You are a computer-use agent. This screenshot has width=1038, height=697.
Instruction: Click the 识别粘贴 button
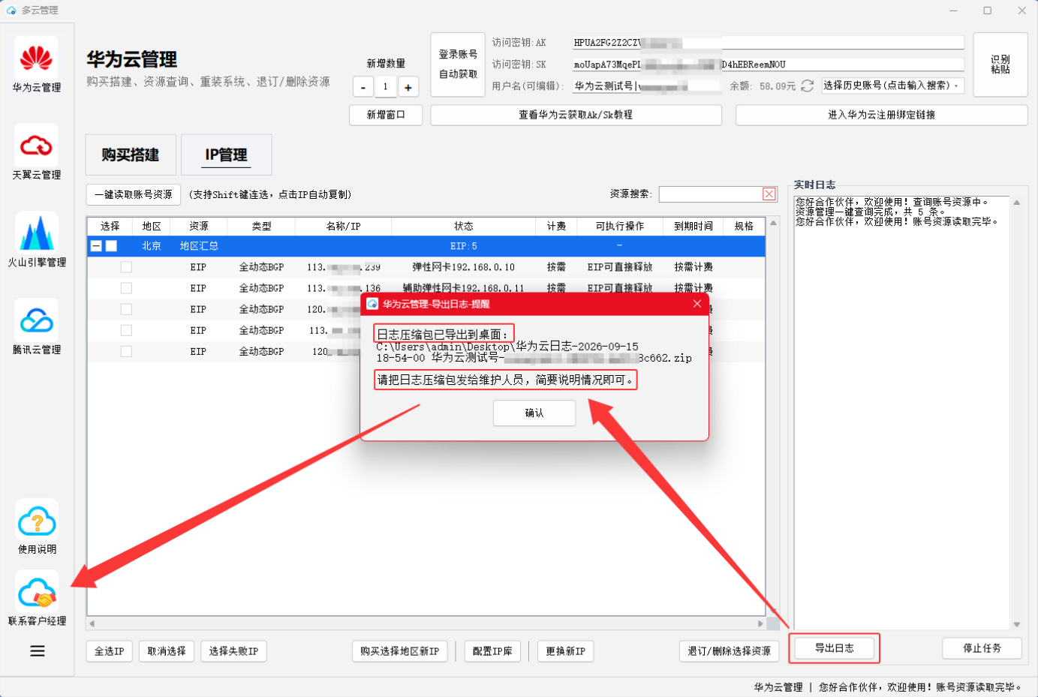click(x=1000, y=65)
